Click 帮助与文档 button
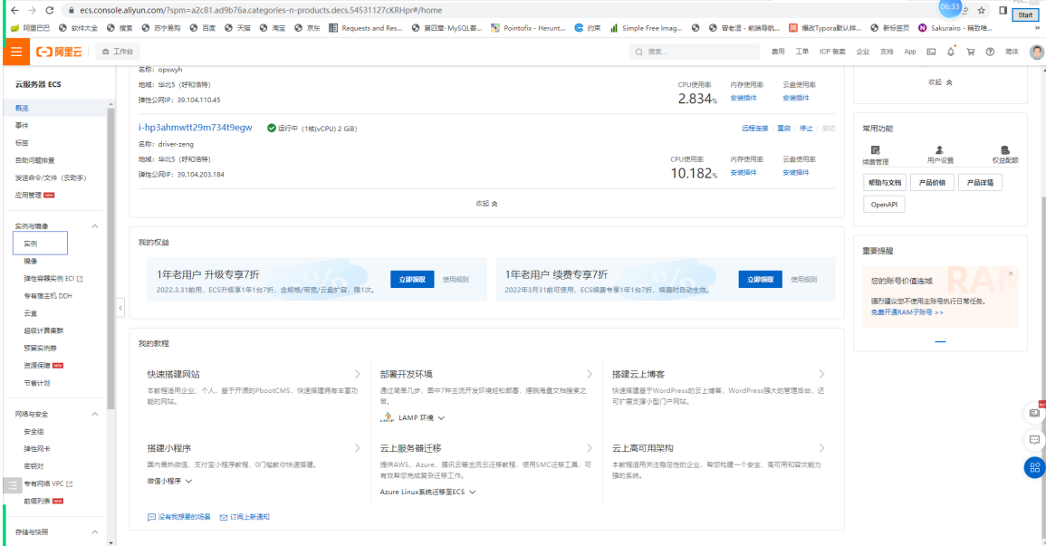This screenshot has width=1046, height=555. 884,183
